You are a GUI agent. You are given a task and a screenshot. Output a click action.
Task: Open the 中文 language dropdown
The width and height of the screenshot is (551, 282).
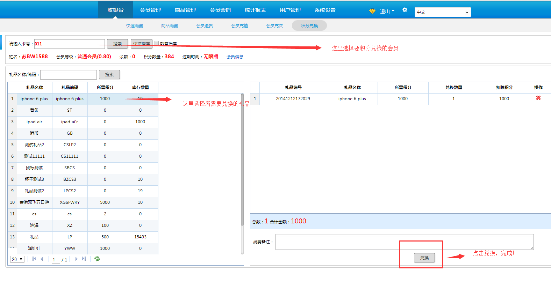point(443,12)
